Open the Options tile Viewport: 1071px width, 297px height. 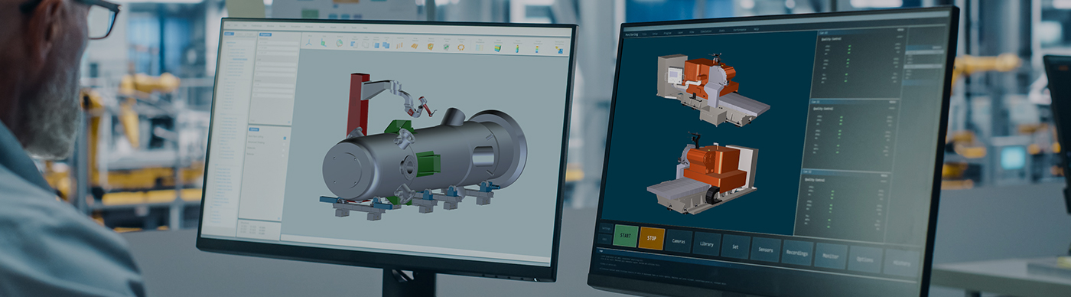pyautogui.click(x=864, y=259)
